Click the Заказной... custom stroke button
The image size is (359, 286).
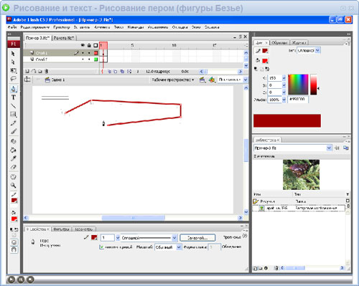click(197, 237)
